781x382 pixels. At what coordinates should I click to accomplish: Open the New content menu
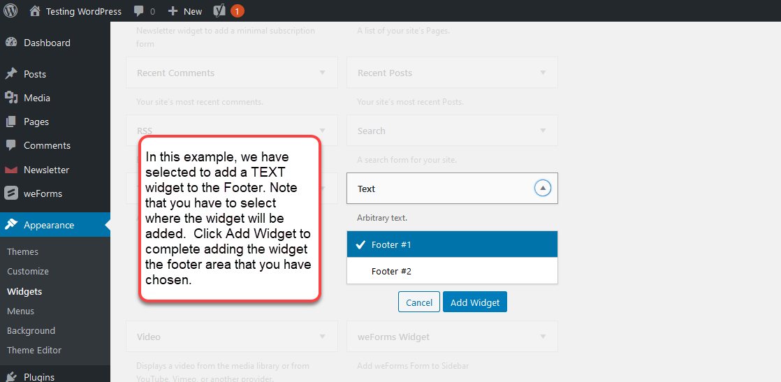tap(185, 11)
